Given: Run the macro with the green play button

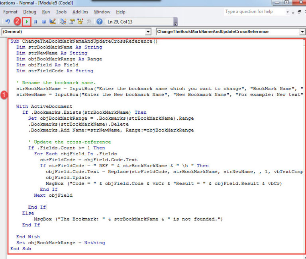Looking at the screenshot, I should coord(27,22).
